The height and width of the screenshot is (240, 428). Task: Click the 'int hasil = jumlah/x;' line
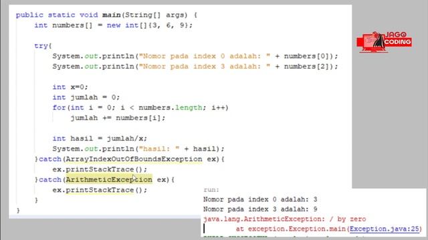point(100,139)
